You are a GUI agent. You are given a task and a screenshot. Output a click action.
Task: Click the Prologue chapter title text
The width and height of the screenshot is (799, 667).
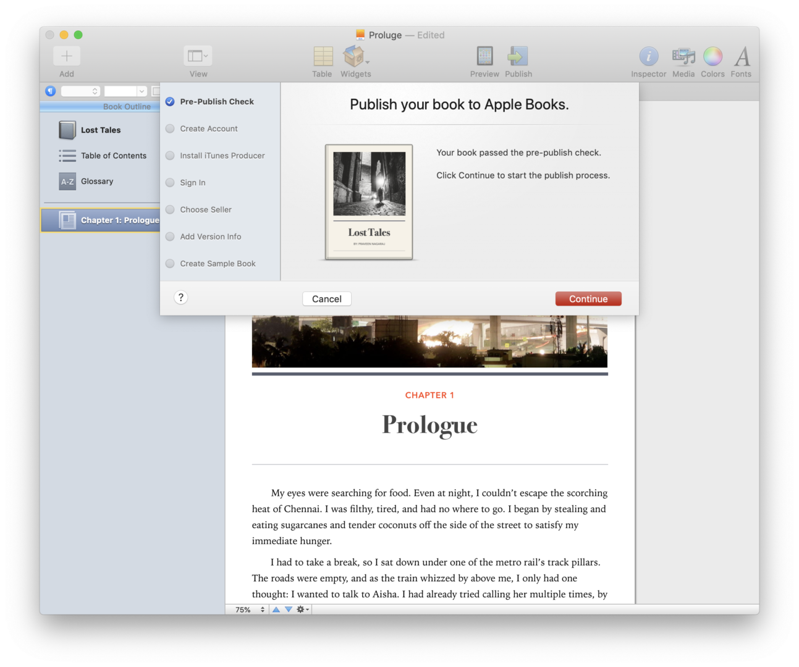tap(429, 426)
